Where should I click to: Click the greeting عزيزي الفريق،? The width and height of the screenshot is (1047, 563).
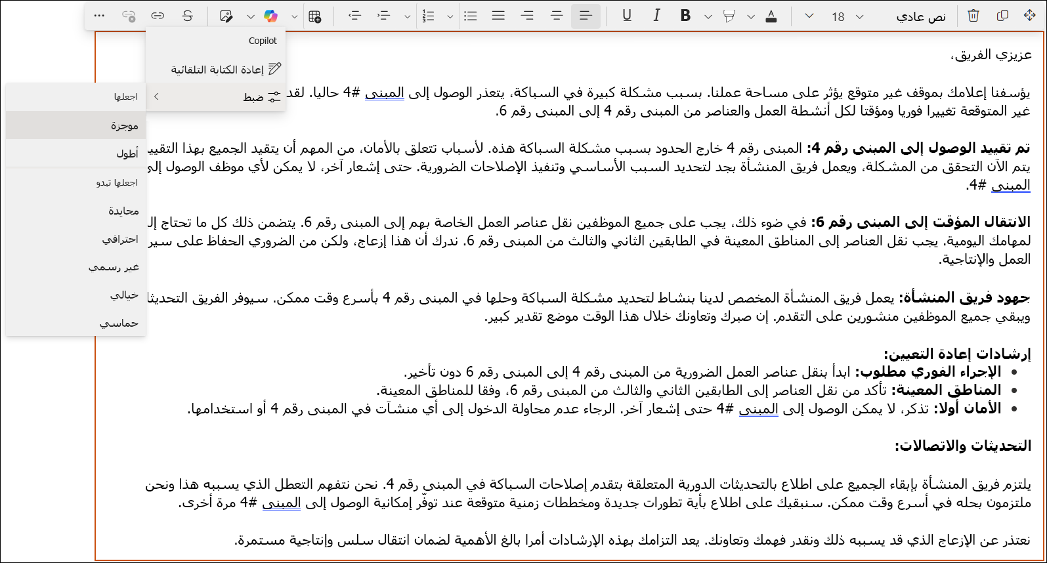(x=991, y=55)
